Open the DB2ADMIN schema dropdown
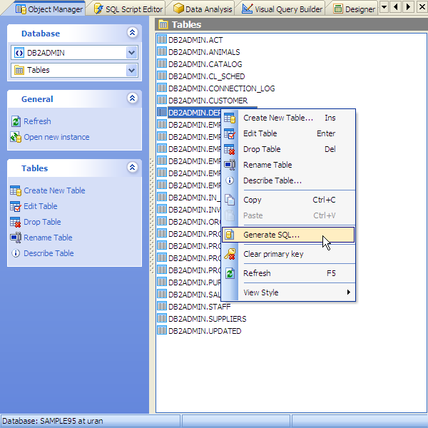The image size is (428, 428). tap(131, 53)
